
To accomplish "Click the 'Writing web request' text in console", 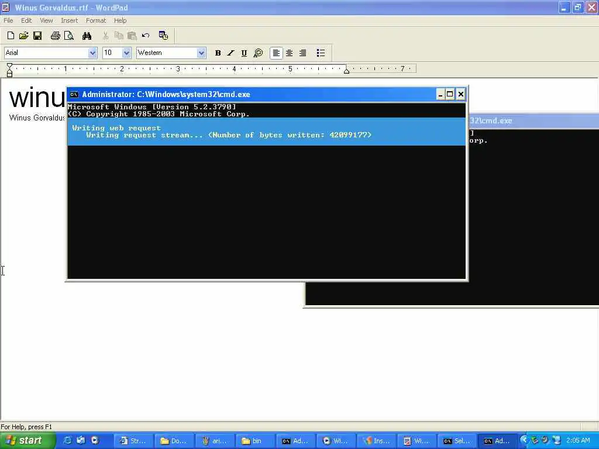I will click(x=116, y=128).
